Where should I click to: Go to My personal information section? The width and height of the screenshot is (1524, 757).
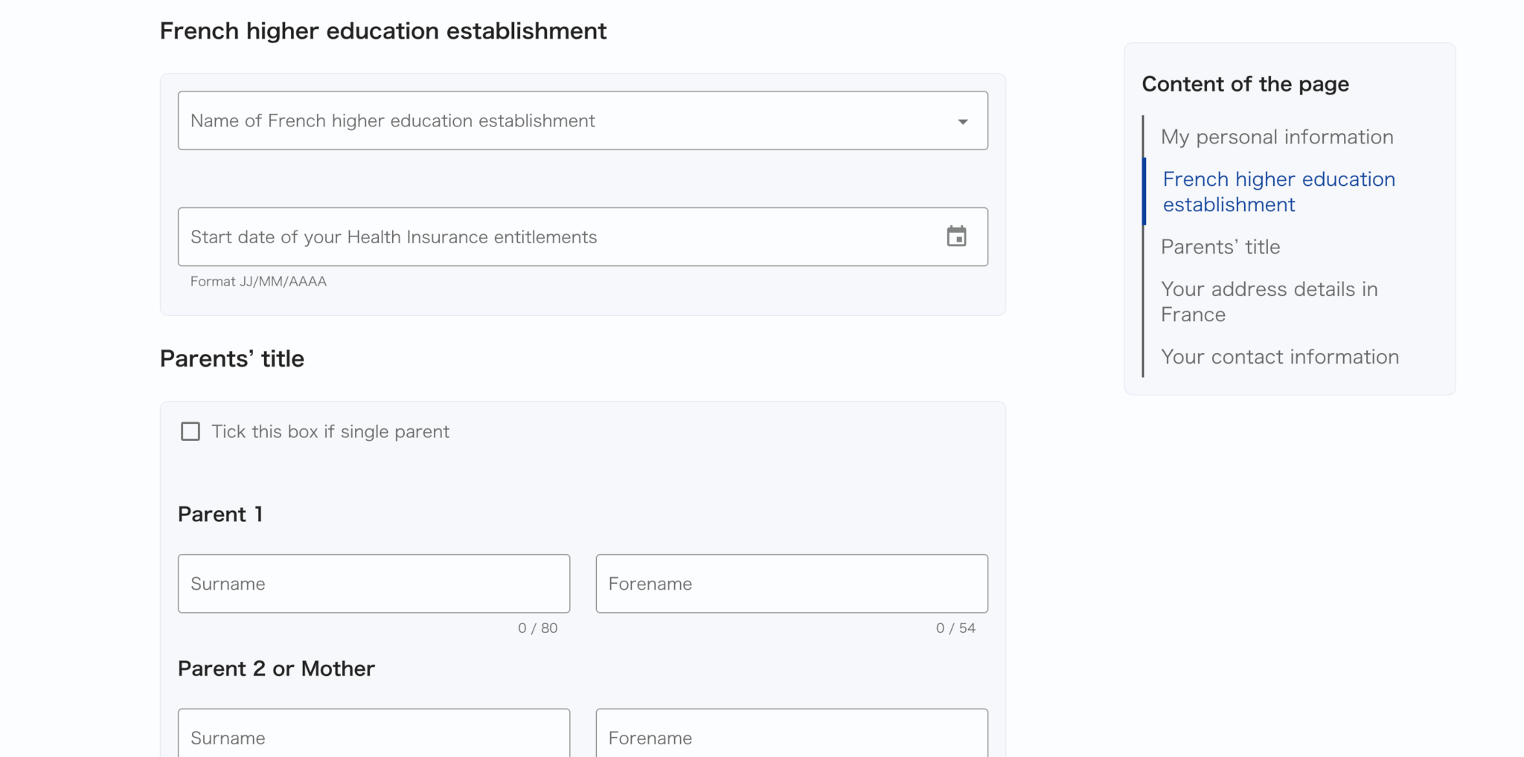pos(1277,137)
